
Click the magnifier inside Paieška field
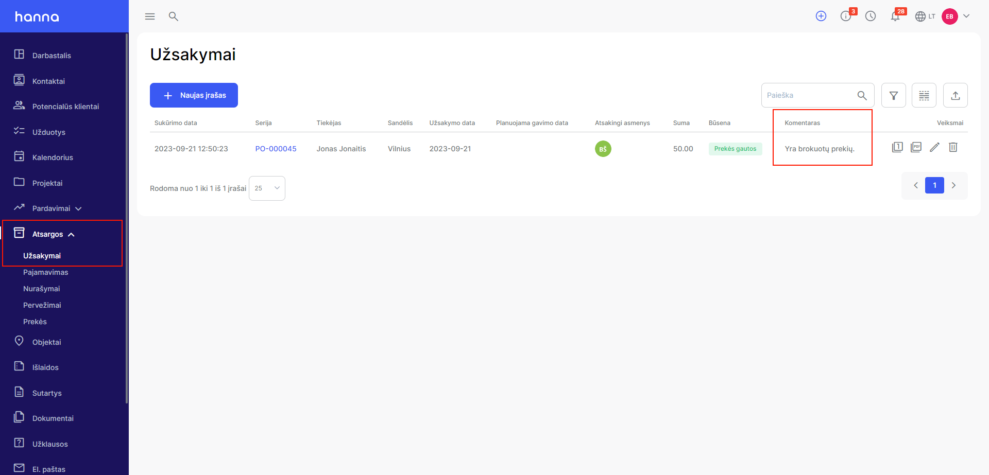click(x=862, y=95)
